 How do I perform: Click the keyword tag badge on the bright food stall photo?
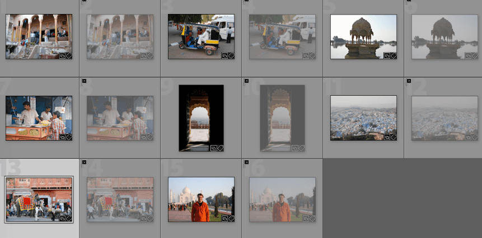[x=69, y=137]
